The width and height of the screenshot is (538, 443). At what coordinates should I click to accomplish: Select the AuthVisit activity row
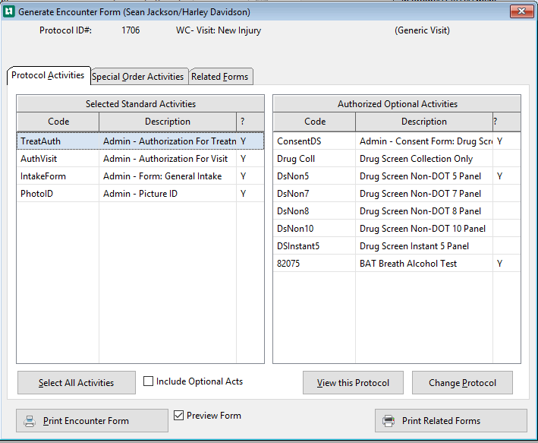[140, 159]
